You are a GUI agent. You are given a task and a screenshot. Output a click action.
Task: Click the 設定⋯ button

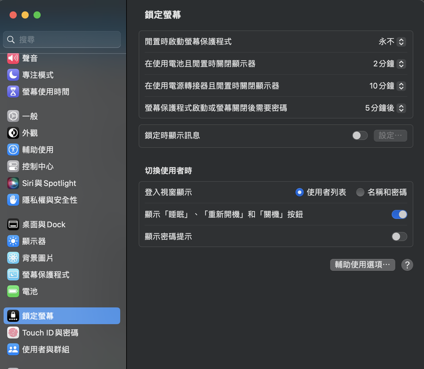(x=390, y=135)
